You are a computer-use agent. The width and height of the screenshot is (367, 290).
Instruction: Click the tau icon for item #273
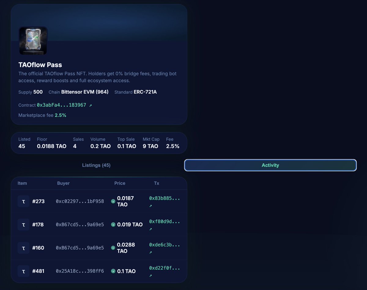pyautogui.click(x=24, y=201)
